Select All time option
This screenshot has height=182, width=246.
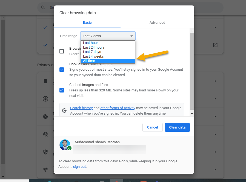pos(108,61)
